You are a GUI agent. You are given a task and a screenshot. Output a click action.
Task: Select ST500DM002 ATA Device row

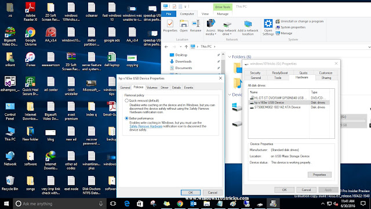click(289, 107)
